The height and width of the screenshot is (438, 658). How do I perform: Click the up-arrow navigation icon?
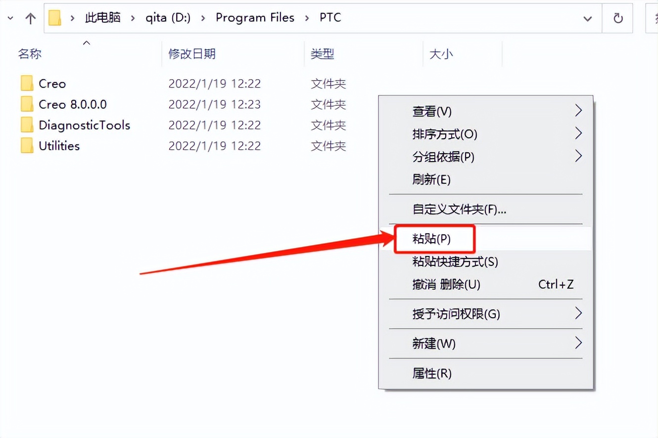click(x=31, y=17)
